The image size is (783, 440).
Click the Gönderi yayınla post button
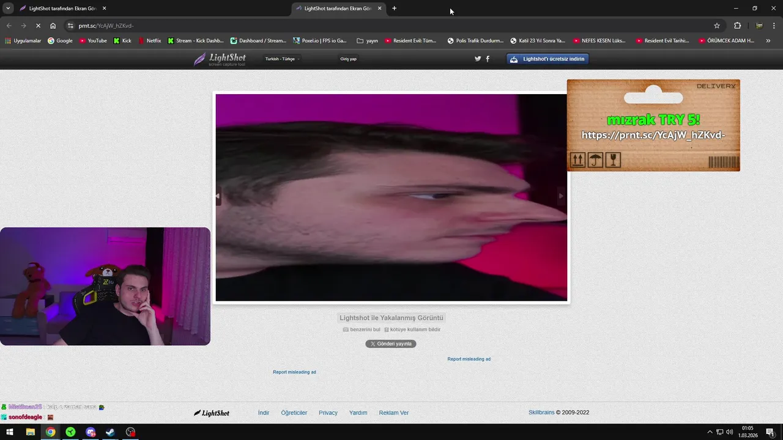(391, 344)
